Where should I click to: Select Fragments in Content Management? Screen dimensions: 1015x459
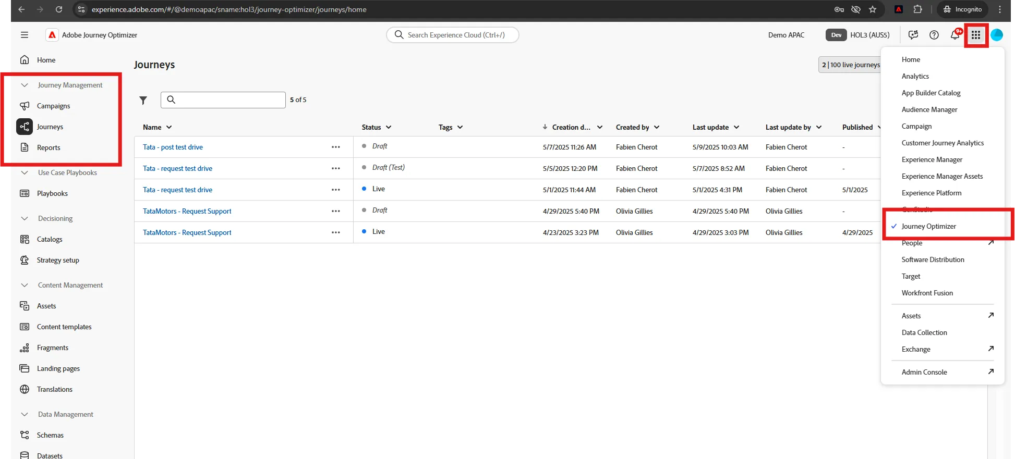52,348
